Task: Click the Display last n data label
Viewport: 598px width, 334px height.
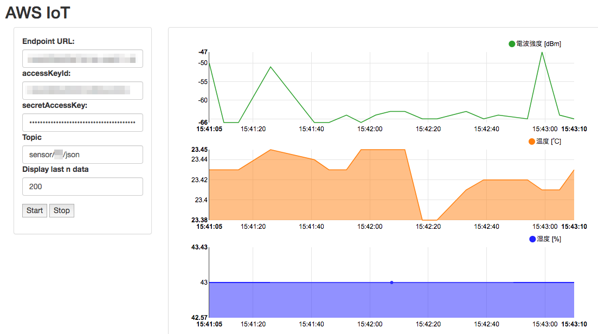Action: [55, 169]
